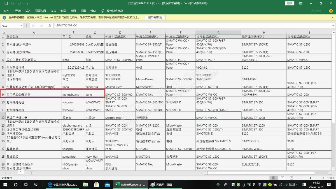Click the smiley feedback icon
This screenshot has width=336, height=189.
(x=331, y=11)
